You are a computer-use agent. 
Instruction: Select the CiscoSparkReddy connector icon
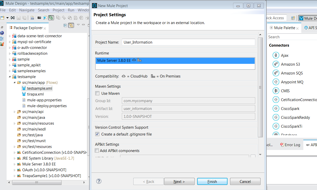[x=276, y=118]
